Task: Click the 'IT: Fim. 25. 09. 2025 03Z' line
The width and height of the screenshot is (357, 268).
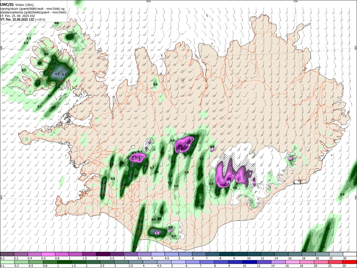Action: pos(18,16)
